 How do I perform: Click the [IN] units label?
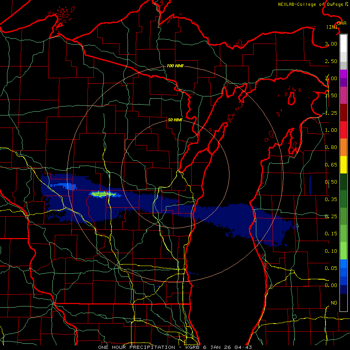tap(332, 27)
